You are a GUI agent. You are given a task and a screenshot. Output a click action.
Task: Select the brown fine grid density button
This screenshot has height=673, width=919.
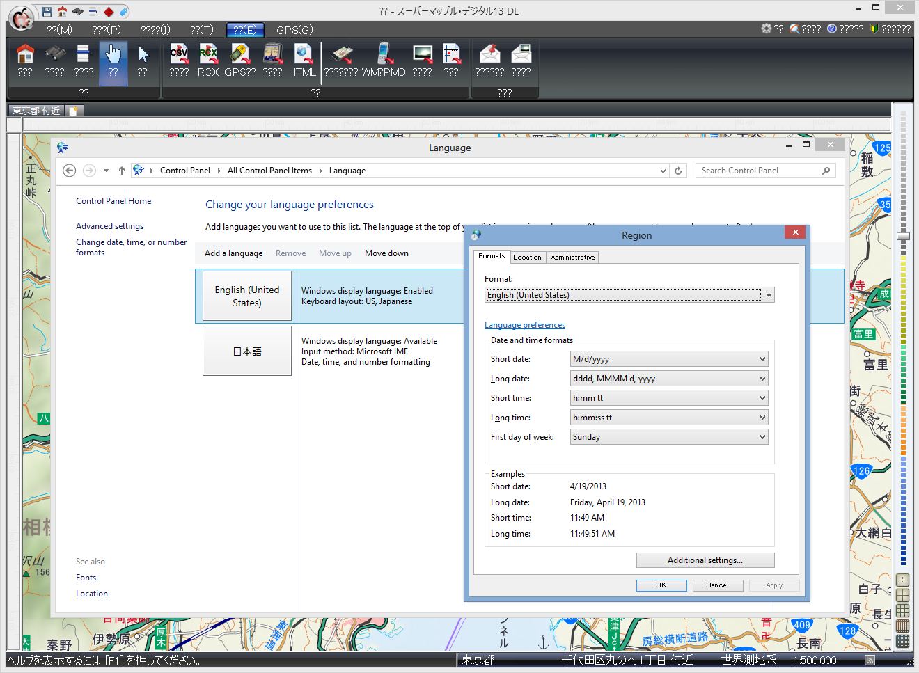(903, 626)
